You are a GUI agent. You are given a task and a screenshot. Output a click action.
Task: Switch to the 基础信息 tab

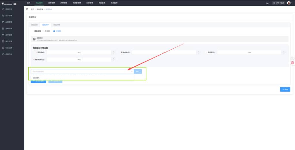(34, 25)
